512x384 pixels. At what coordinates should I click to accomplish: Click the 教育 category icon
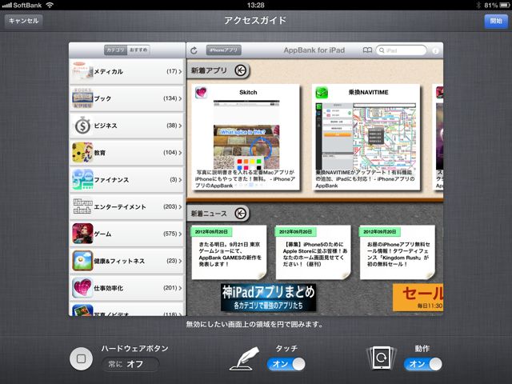(x=82, y=153)
